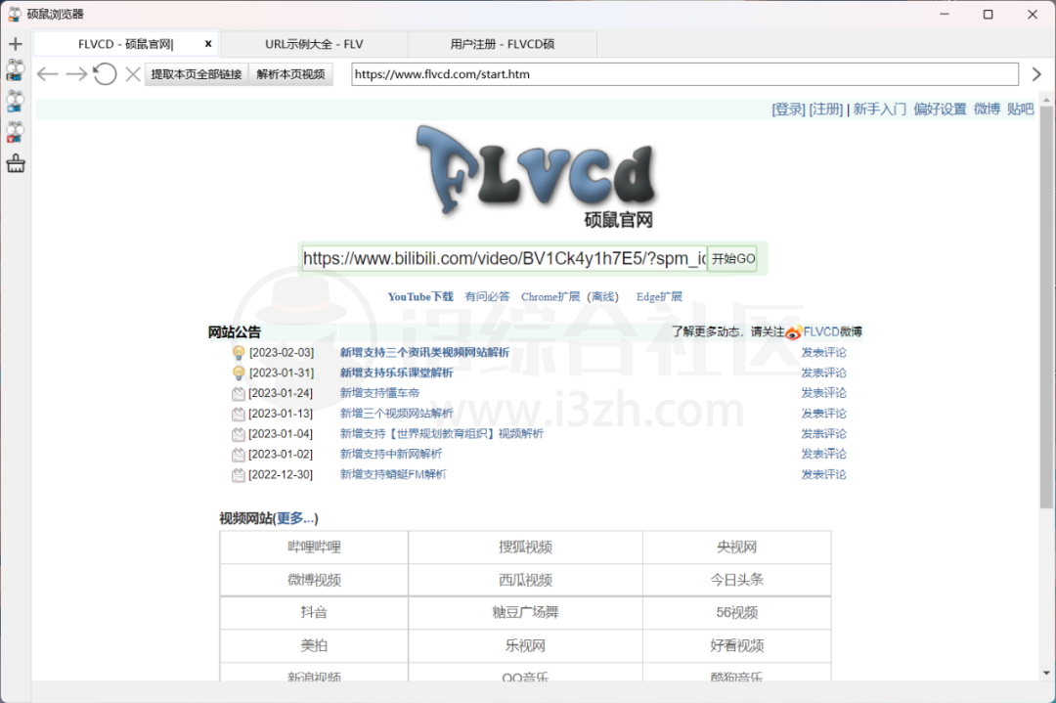This screenshot has width=1056, height=703.
Task: Click 发表评论 on the 2023-01-31 row
Action: (x=823, y=373)
